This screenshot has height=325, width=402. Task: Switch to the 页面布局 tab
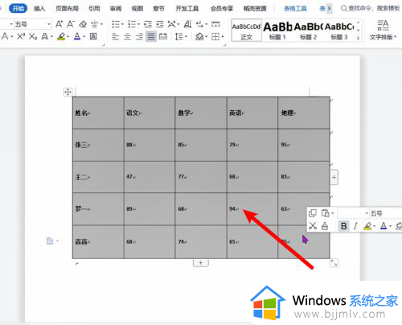coord(67,9)
